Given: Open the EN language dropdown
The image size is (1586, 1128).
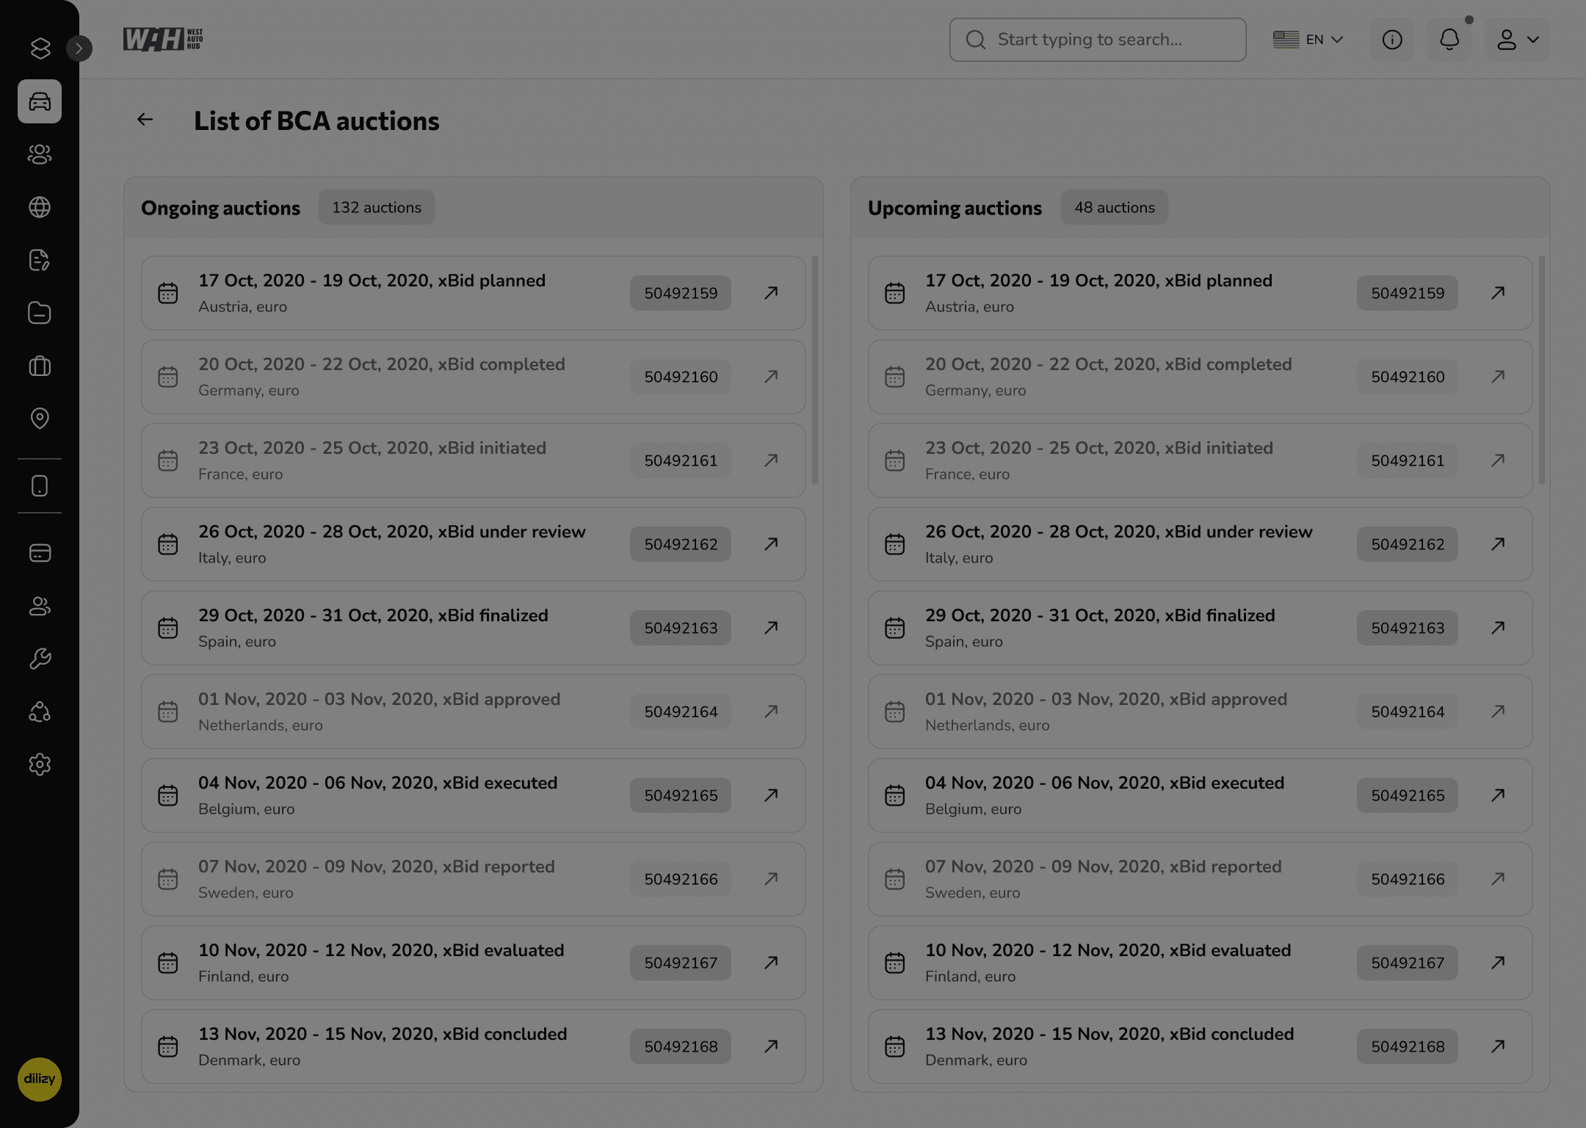Looking at the screenshot, I should click(1308, 40).
